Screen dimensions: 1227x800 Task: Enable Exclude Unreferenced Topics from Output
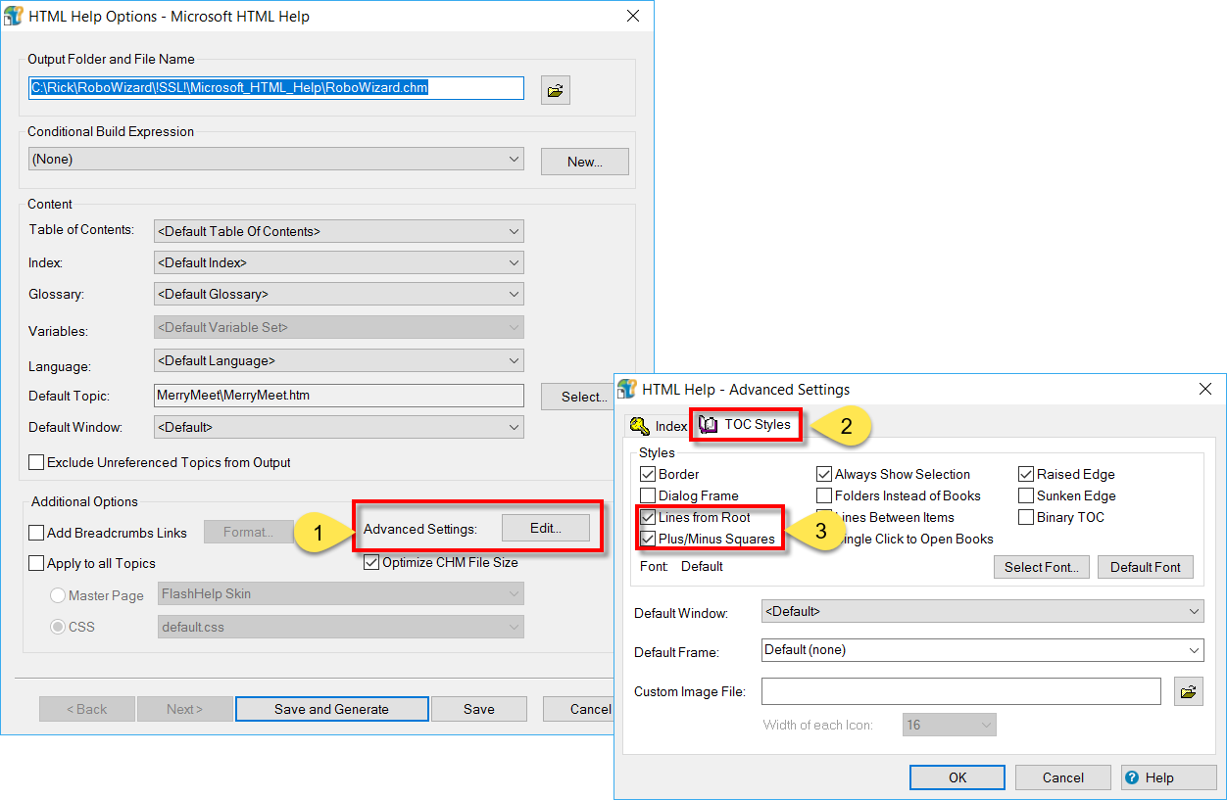(x=36, y=462)
